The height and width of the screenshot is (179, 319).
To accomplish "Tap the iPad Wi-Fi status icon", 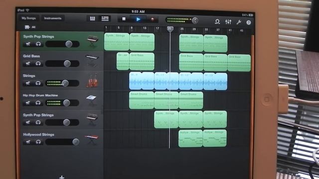I will 27,10.
